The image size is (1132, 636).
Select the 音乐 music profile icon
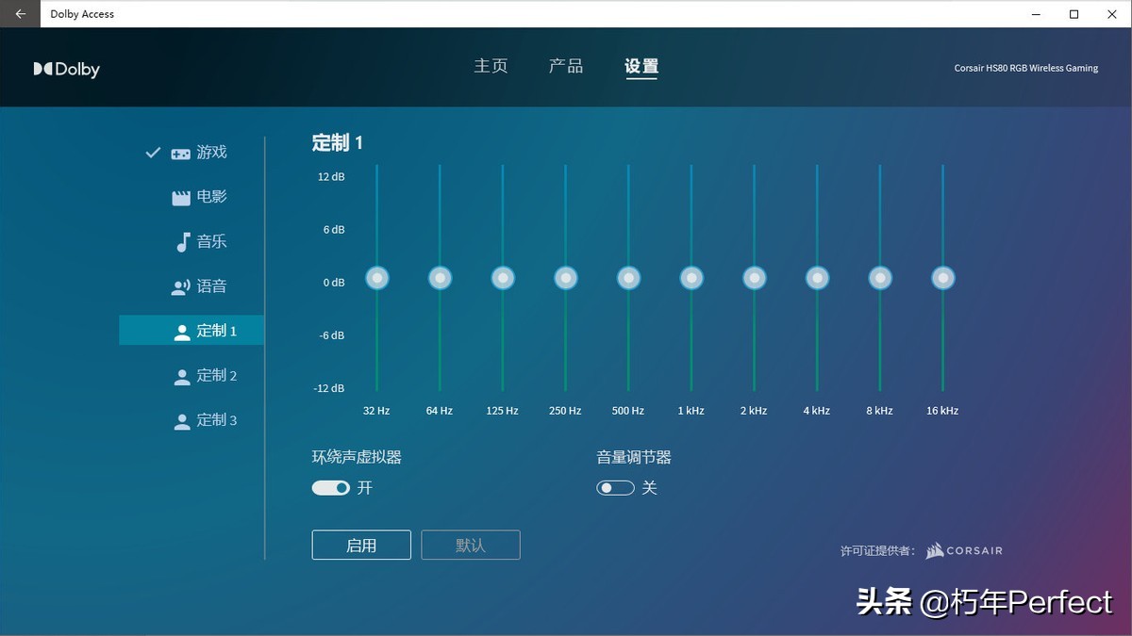click(180, 241)
